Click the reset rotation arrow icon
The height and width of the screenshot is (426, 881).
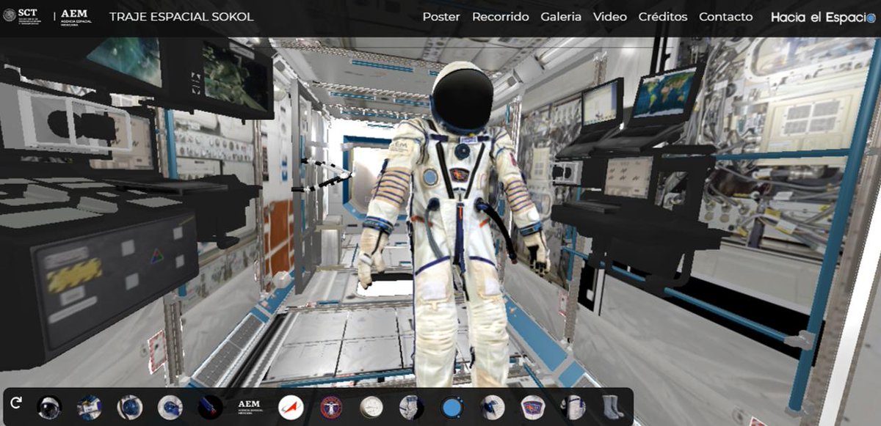pos(16,403)
